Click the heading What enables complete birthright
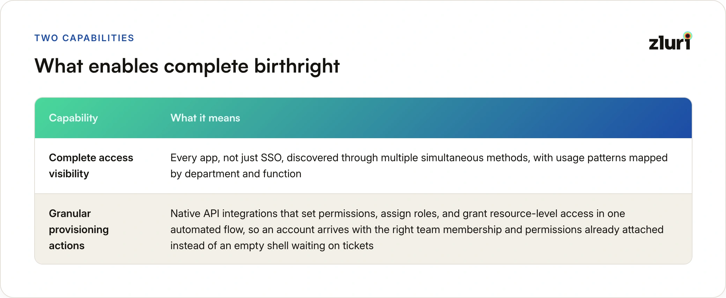Screen dimensions: 726x298 click(x=187, y=66)
